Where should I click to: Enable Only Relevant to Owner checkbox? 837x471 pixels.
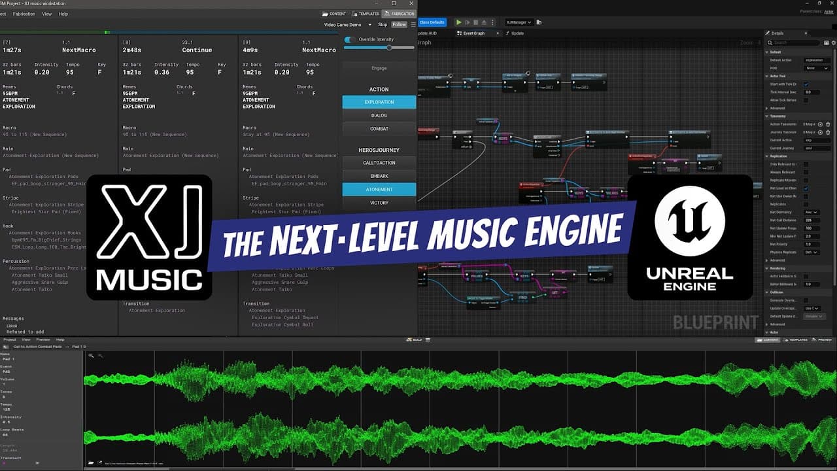coord(806,164)
